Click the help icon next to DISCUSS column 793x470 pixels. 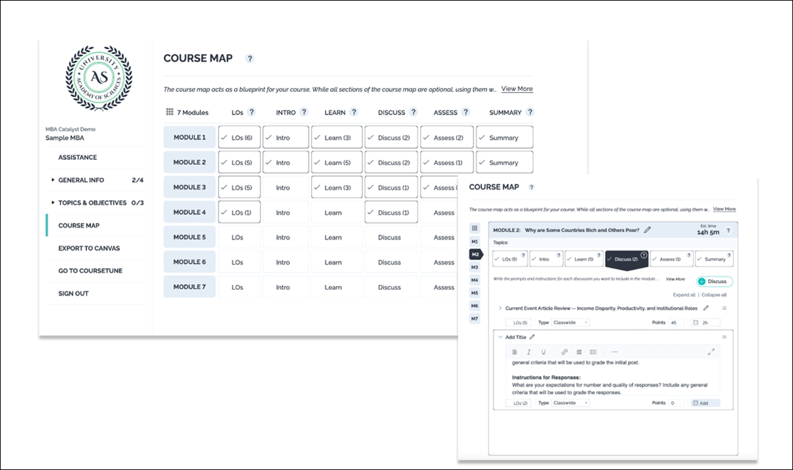[x=413, y=113]
